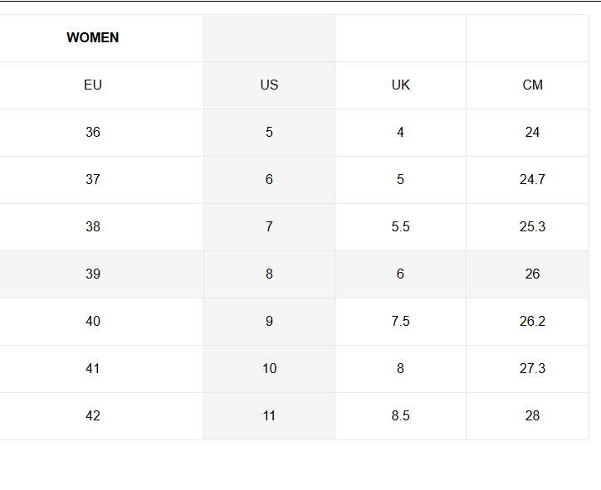Click the US column header
The width and height of the screenshot is (601, 490).
269,85
